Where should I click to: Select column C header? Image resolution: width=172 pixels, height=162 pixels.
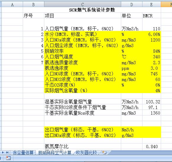(x=82, y=4)
